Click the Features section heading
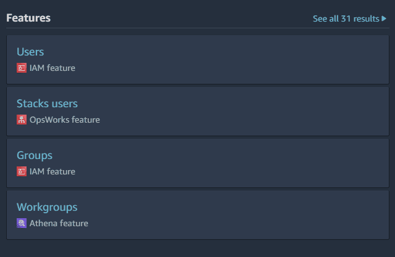 28,18
